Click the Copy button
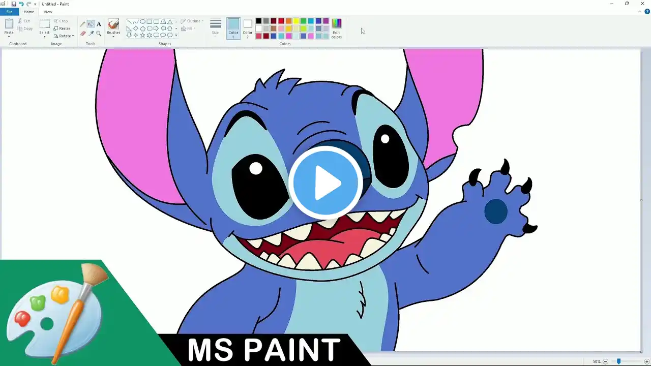 [25, 29]
